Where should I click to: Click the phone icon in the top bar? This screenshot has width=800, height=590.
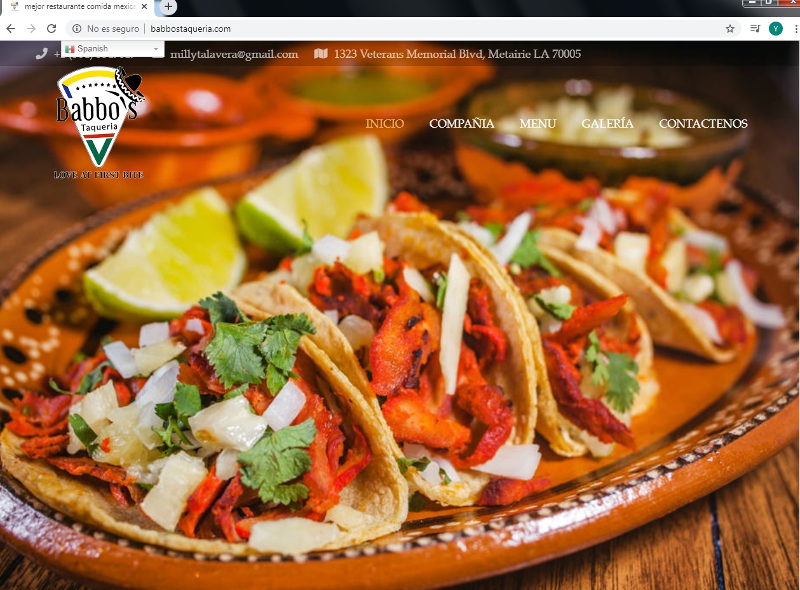(41, 54)
